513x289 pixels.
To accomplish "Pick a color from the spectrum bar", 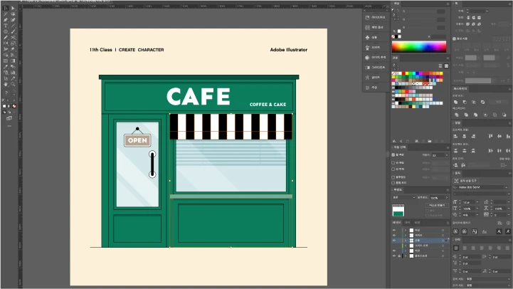I will [x=419, y=46].
